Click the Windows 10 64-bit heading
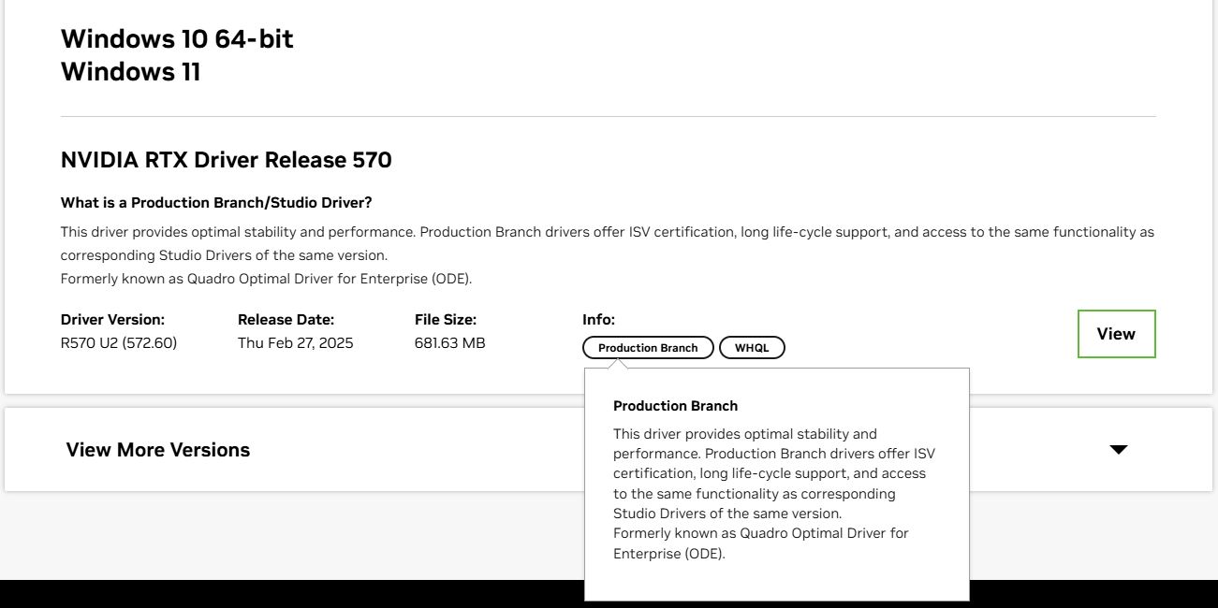 coord(177,39)
